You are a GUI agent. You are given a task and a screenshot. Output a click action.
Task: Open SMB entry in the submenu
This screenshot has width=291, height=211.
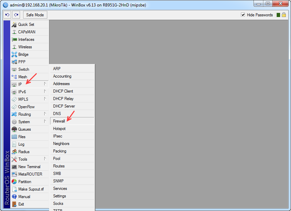pyautogui.click(x=72, y=174)
